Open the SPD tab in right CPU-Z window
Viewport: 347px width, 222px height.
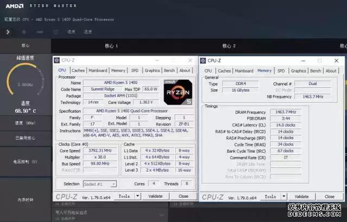pos(281,71)
